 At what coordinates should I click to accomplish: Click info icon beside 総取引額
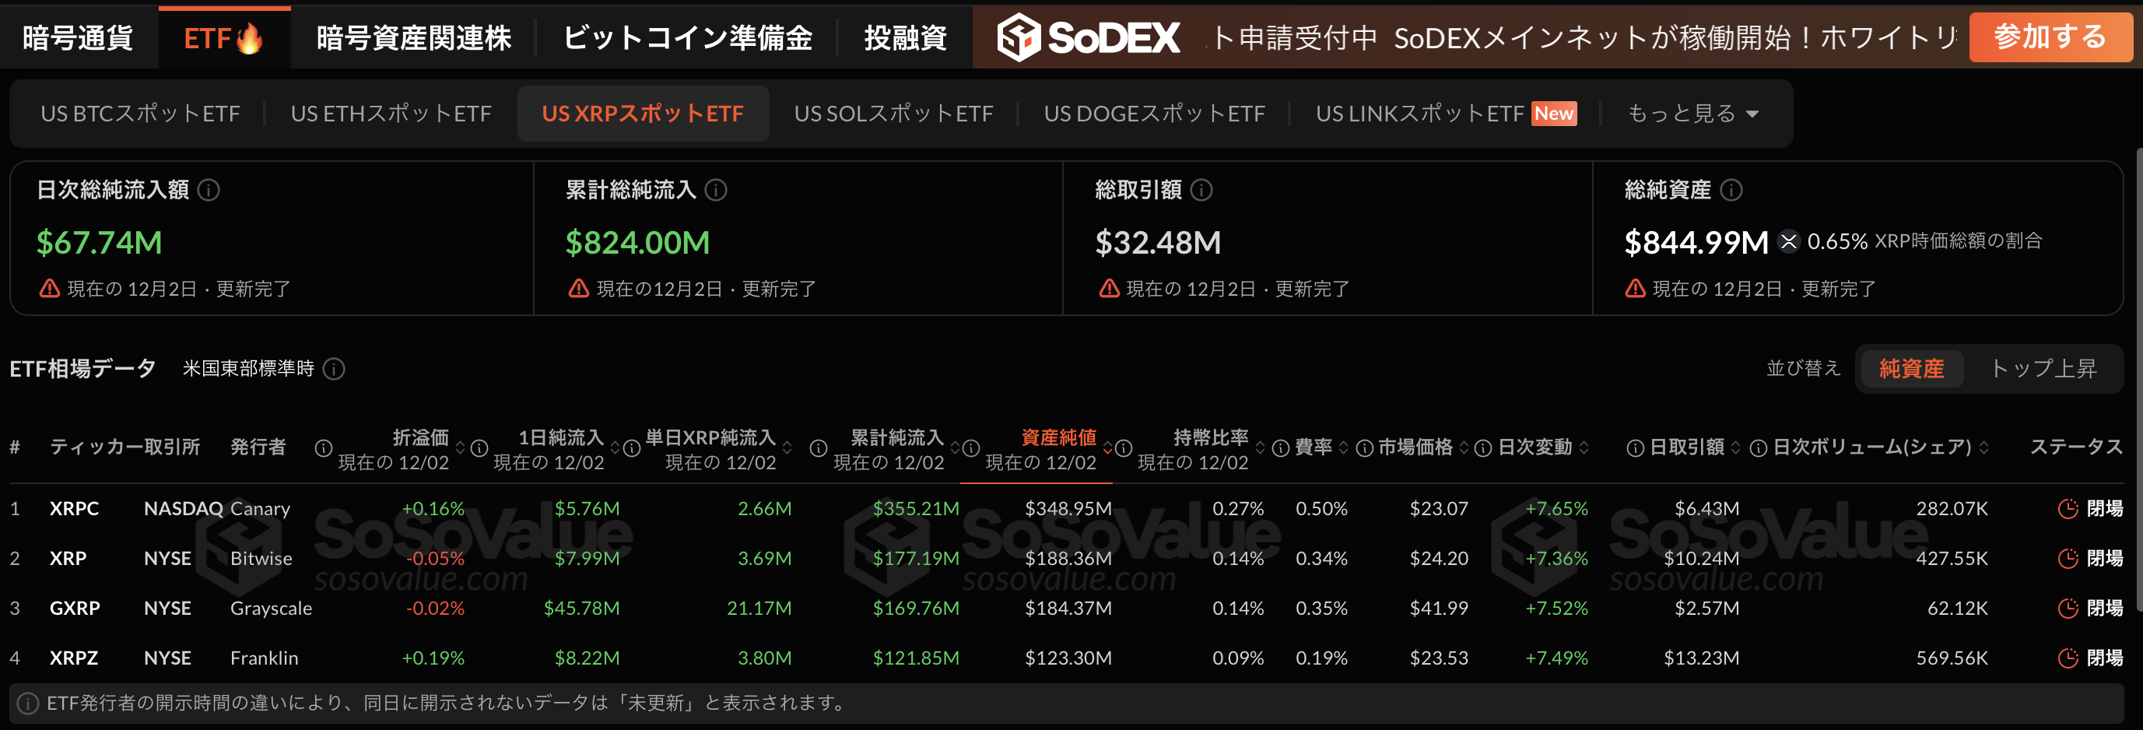[x=1201, y=190]
